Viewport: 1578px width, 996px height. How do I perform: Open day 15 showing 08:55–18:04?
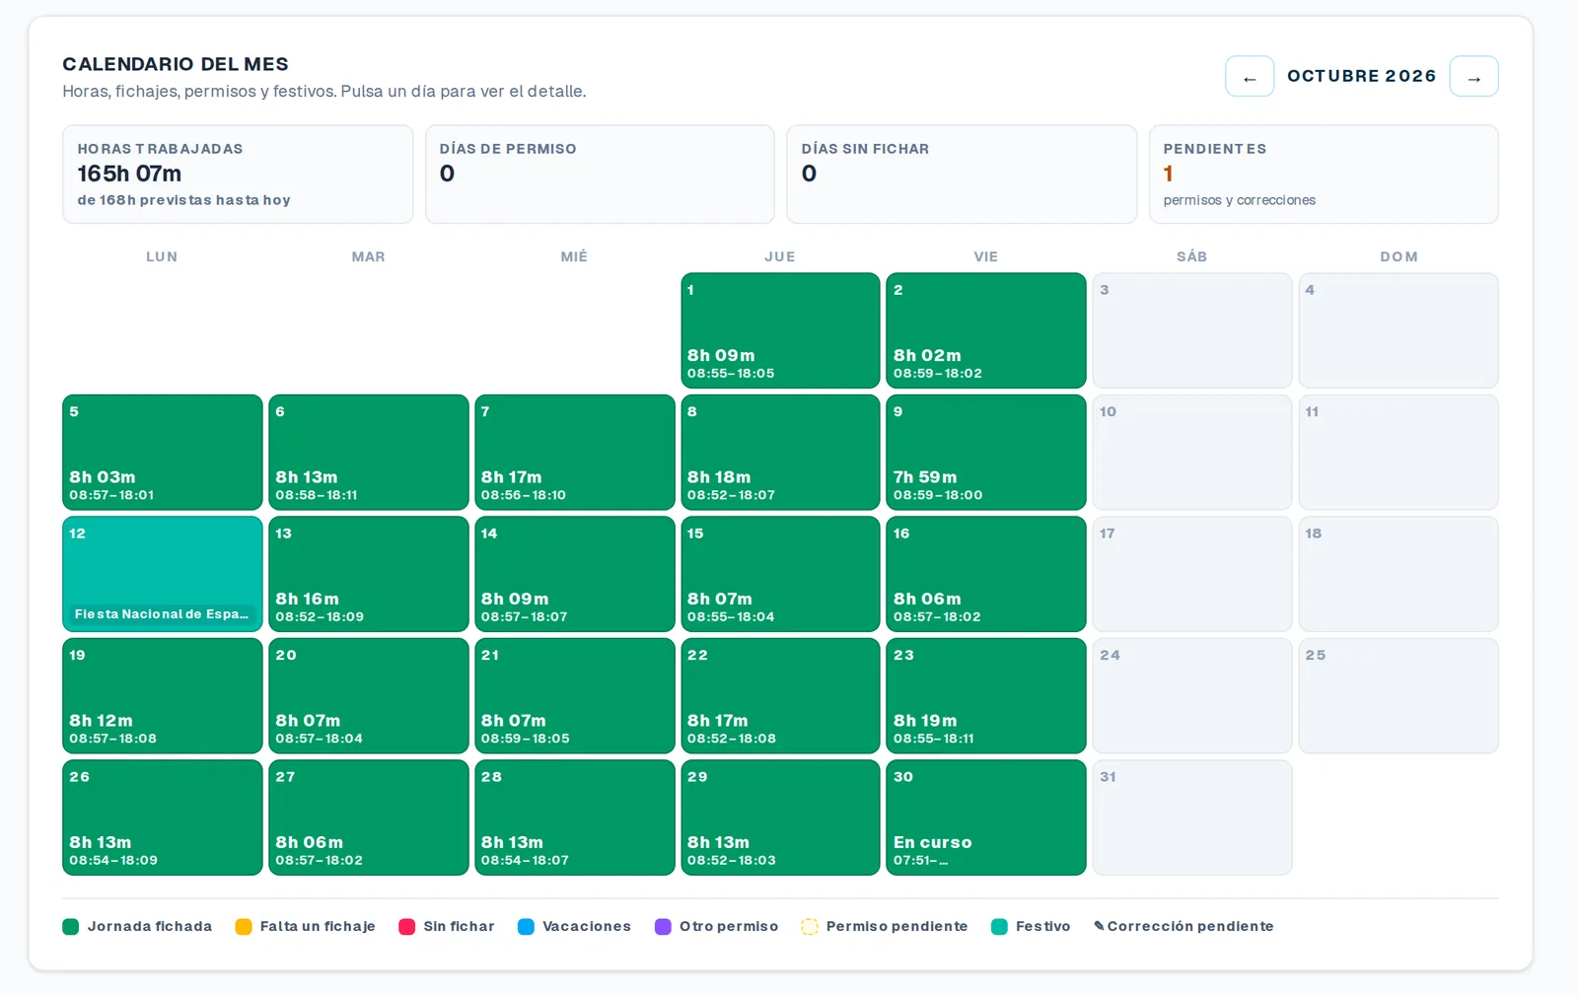(780, 574)
